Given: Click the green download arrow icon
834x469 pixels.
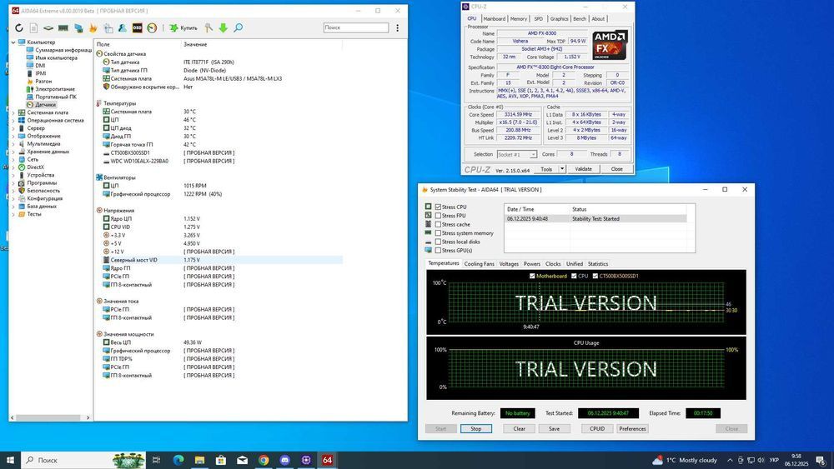Looking at the screenshot, I should 224,28.
